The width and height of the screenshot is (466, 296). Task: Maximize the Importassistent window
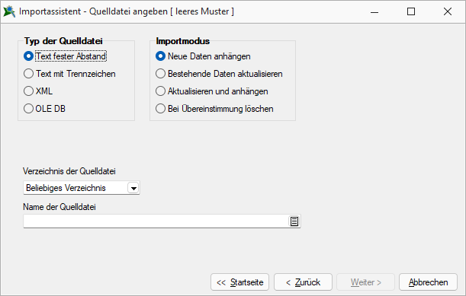[411, 11]
